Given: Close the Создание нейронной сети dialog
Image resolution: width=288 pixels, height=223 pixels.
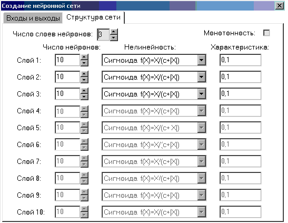Looking at the screenshot, I should (x=280, y=6).
